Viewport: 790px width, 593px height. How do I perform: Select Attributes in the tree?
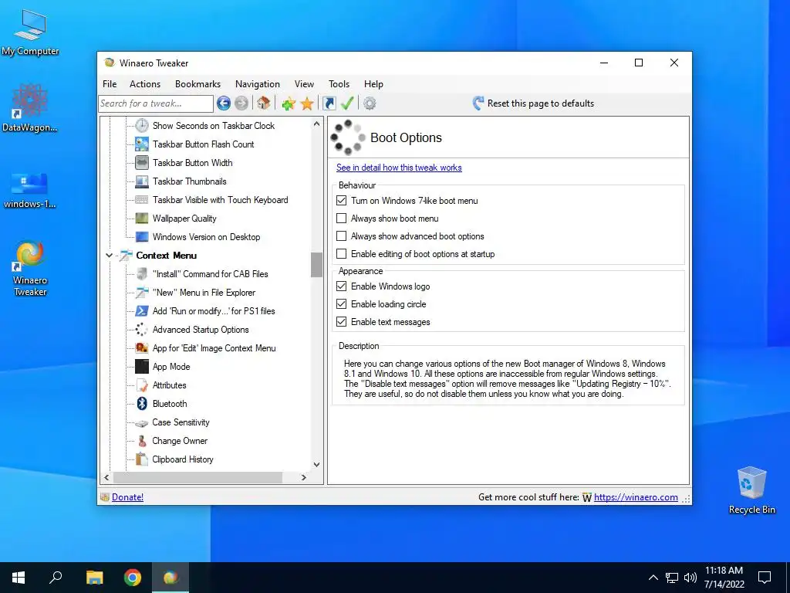click(169, 385)
